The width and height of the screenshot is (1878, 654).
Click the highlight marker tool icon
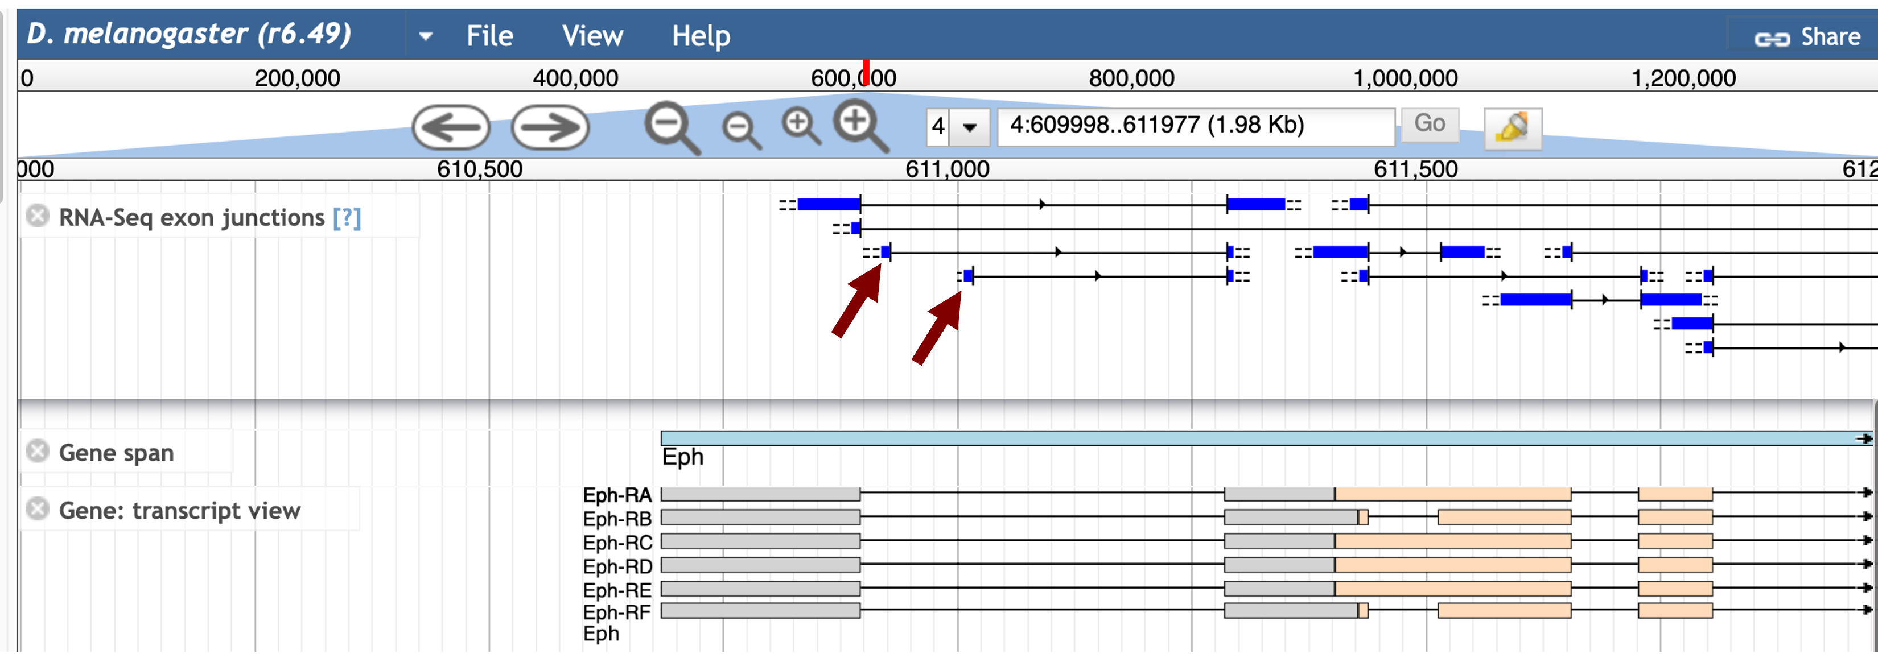pyautogui.click(x=1513, y=129)
